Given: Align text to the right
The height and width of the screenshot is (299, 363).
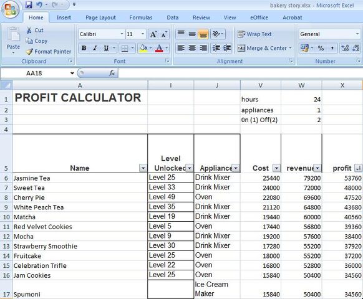Looking at the screenshot, I should [x=203, y=48].
